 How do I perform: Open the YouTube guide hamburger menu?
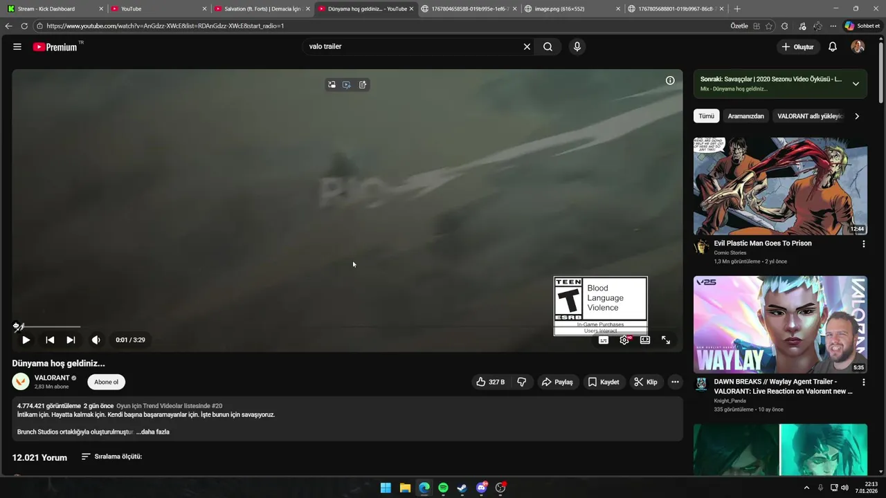[17, 47]
